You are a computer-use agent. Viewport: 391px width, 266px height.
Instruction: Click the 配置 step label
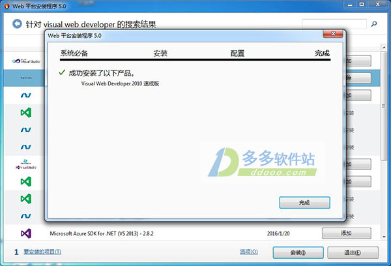click(237, 53)
